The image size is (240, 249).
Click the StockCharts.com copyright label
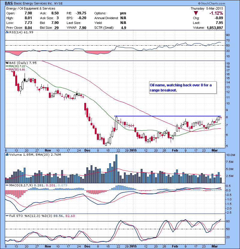tap(211, 3)
